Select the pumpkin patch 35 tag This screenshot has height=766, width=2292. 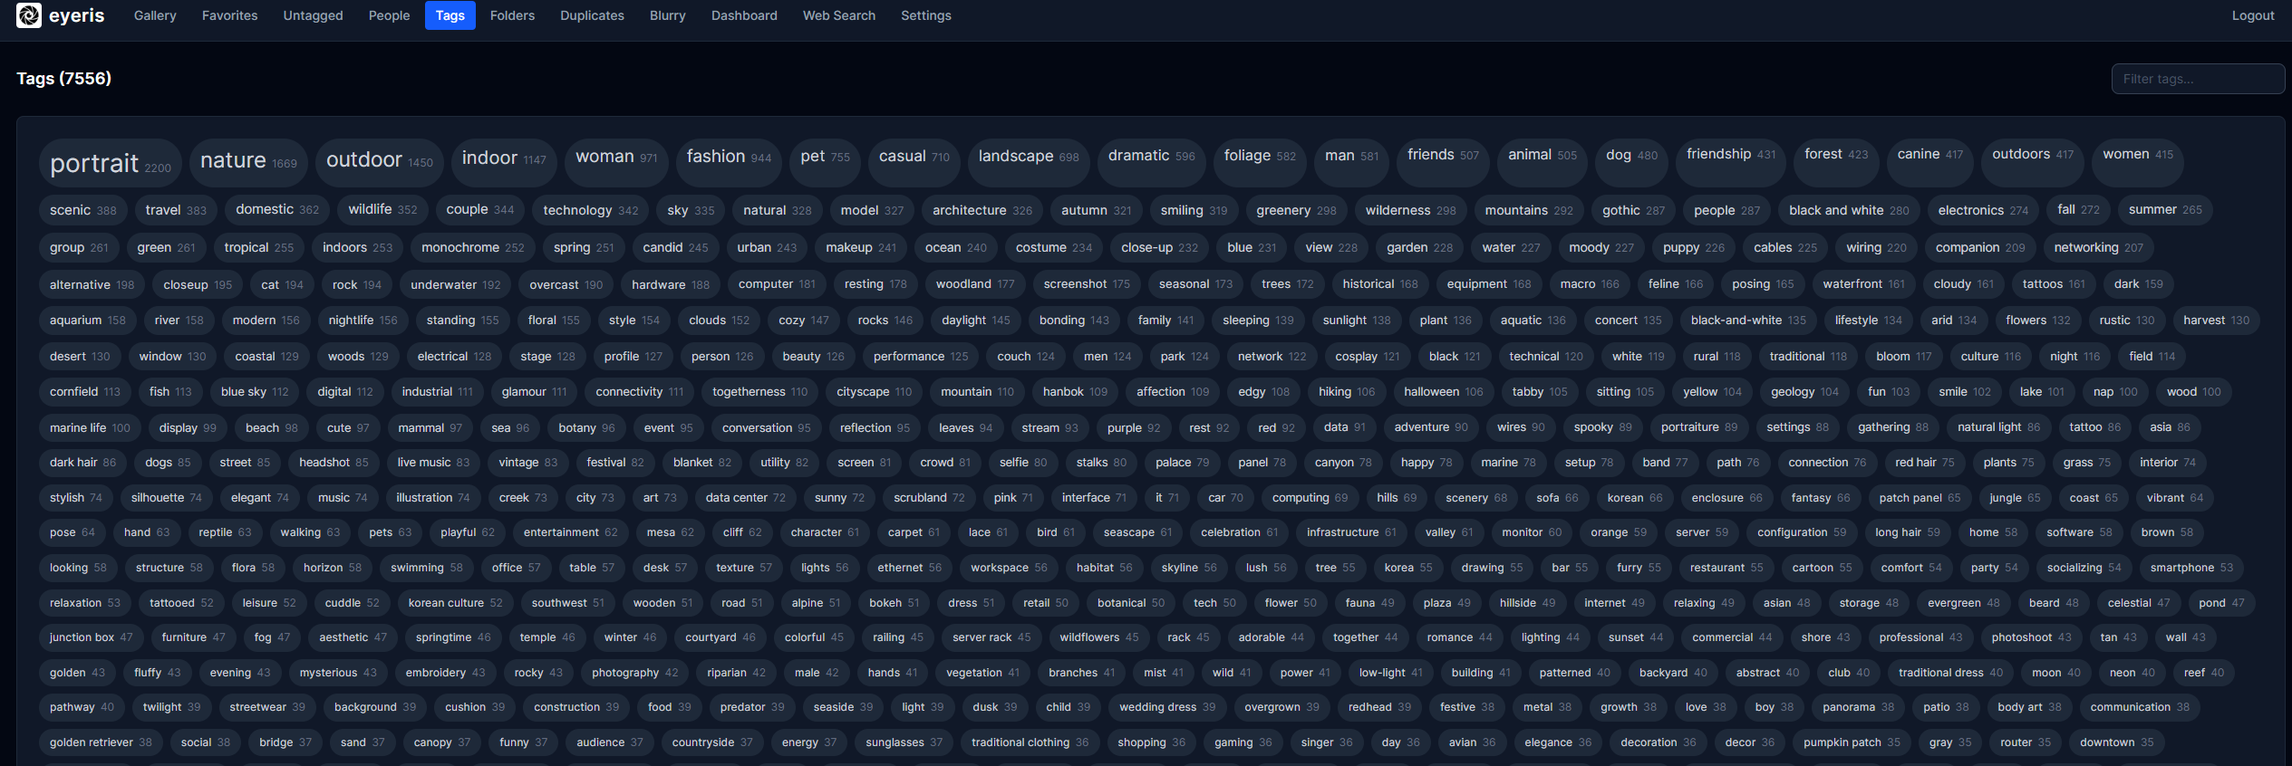point(1852,742)
